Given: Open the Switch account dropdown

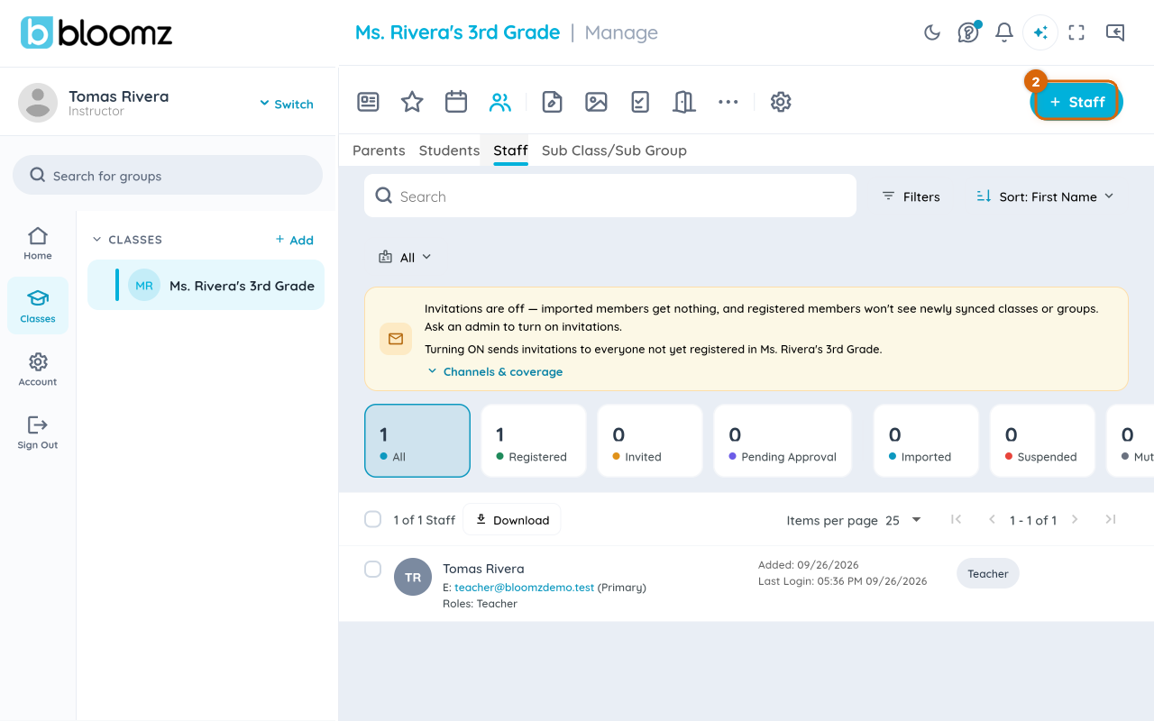Looking at the screenshot, I should point(287,104).
